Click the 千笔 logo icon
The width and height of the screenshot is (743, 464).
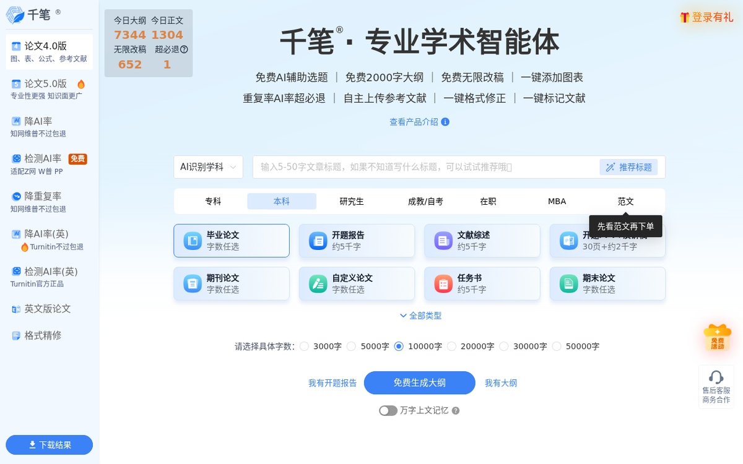15,15
